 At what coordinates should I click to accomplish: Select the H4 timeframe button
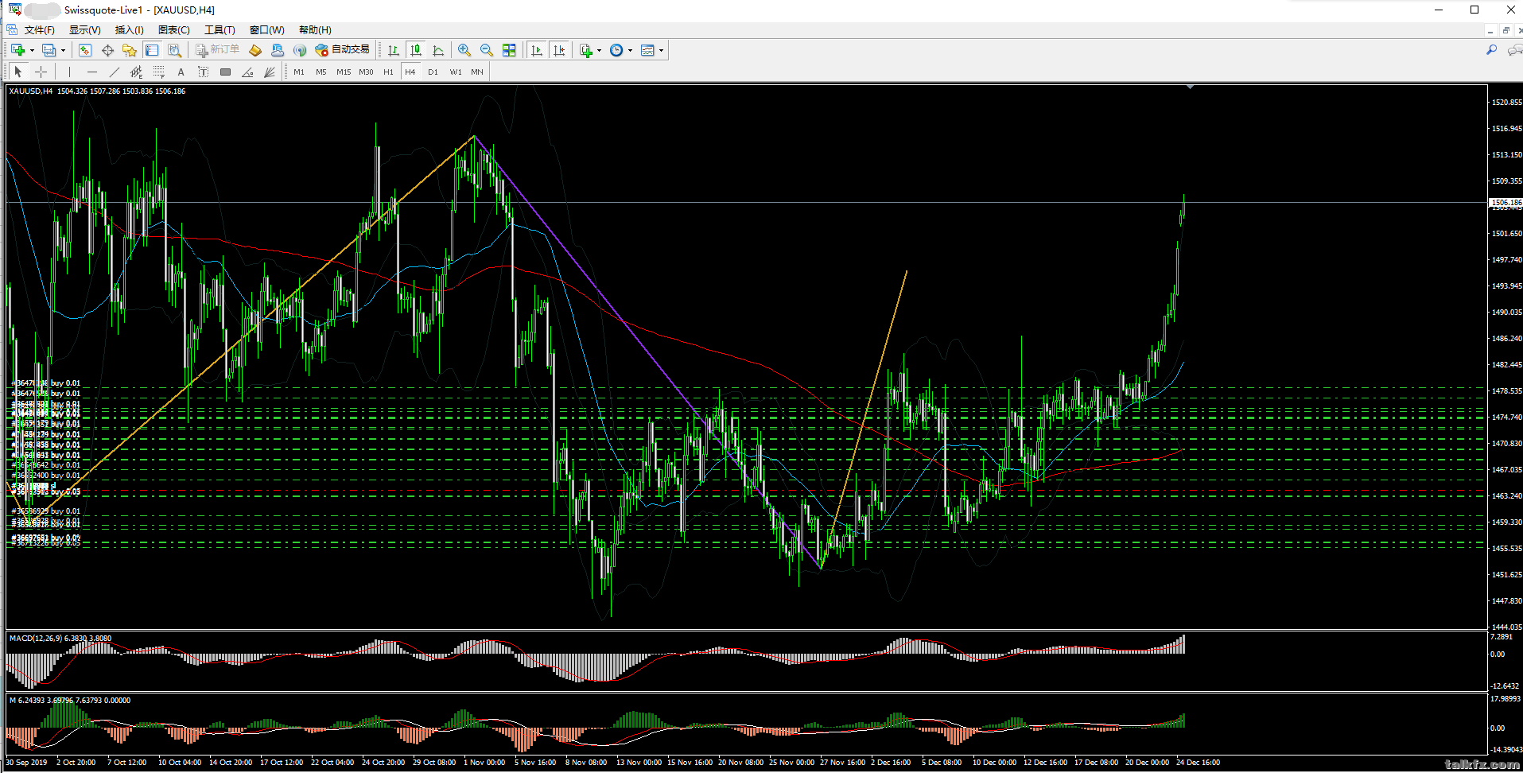click(410, 72)
